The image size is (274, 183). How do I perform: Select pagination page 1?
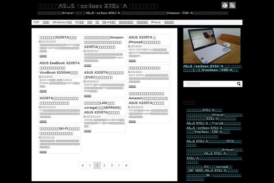(x=97, y=165)
